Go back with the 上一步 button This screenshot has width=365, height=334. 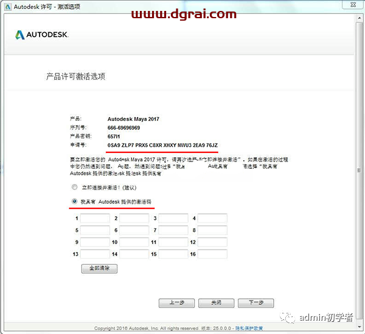point(176,303)
